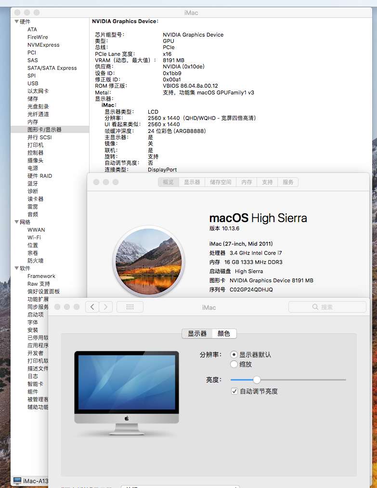Click serial number C02GP24QDHJQ text
Screen dimensions: 377x488
point(251,290)
